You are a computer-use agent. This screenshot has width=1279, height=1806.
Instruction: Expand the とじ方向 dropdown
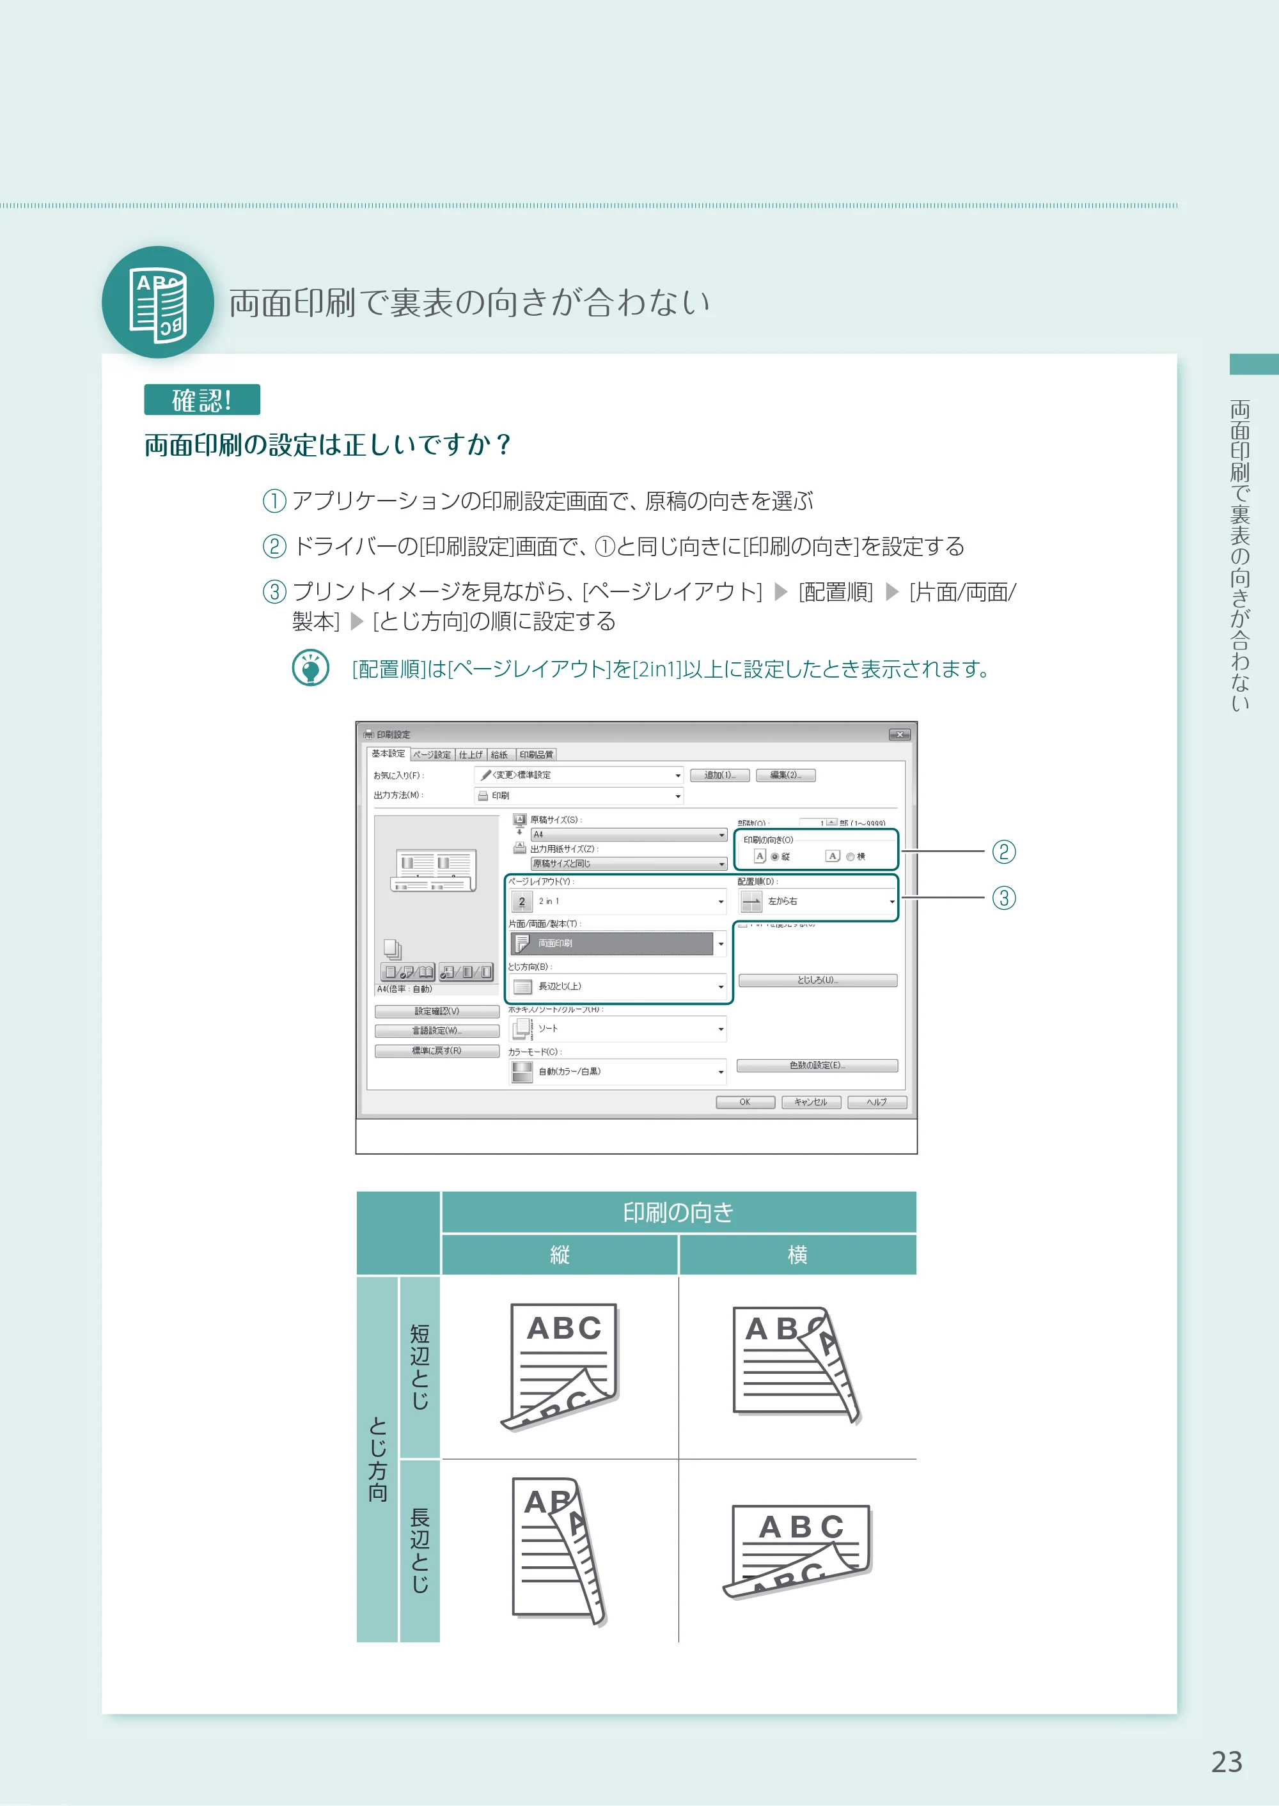tap(618, 986)
